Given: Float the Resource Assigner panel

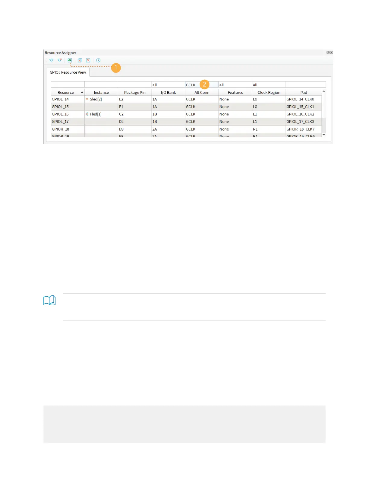Looking at the screenshot, I should (x=328, y=53).
